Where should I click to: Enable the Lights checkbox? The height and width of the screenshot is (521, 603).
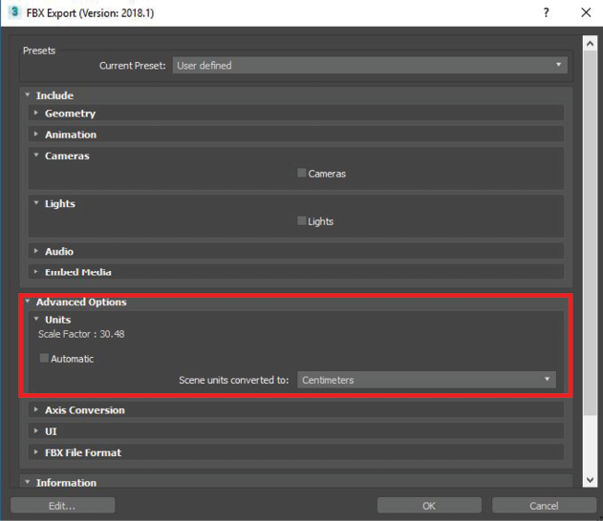pyautogui.click(x=302, y=220)
